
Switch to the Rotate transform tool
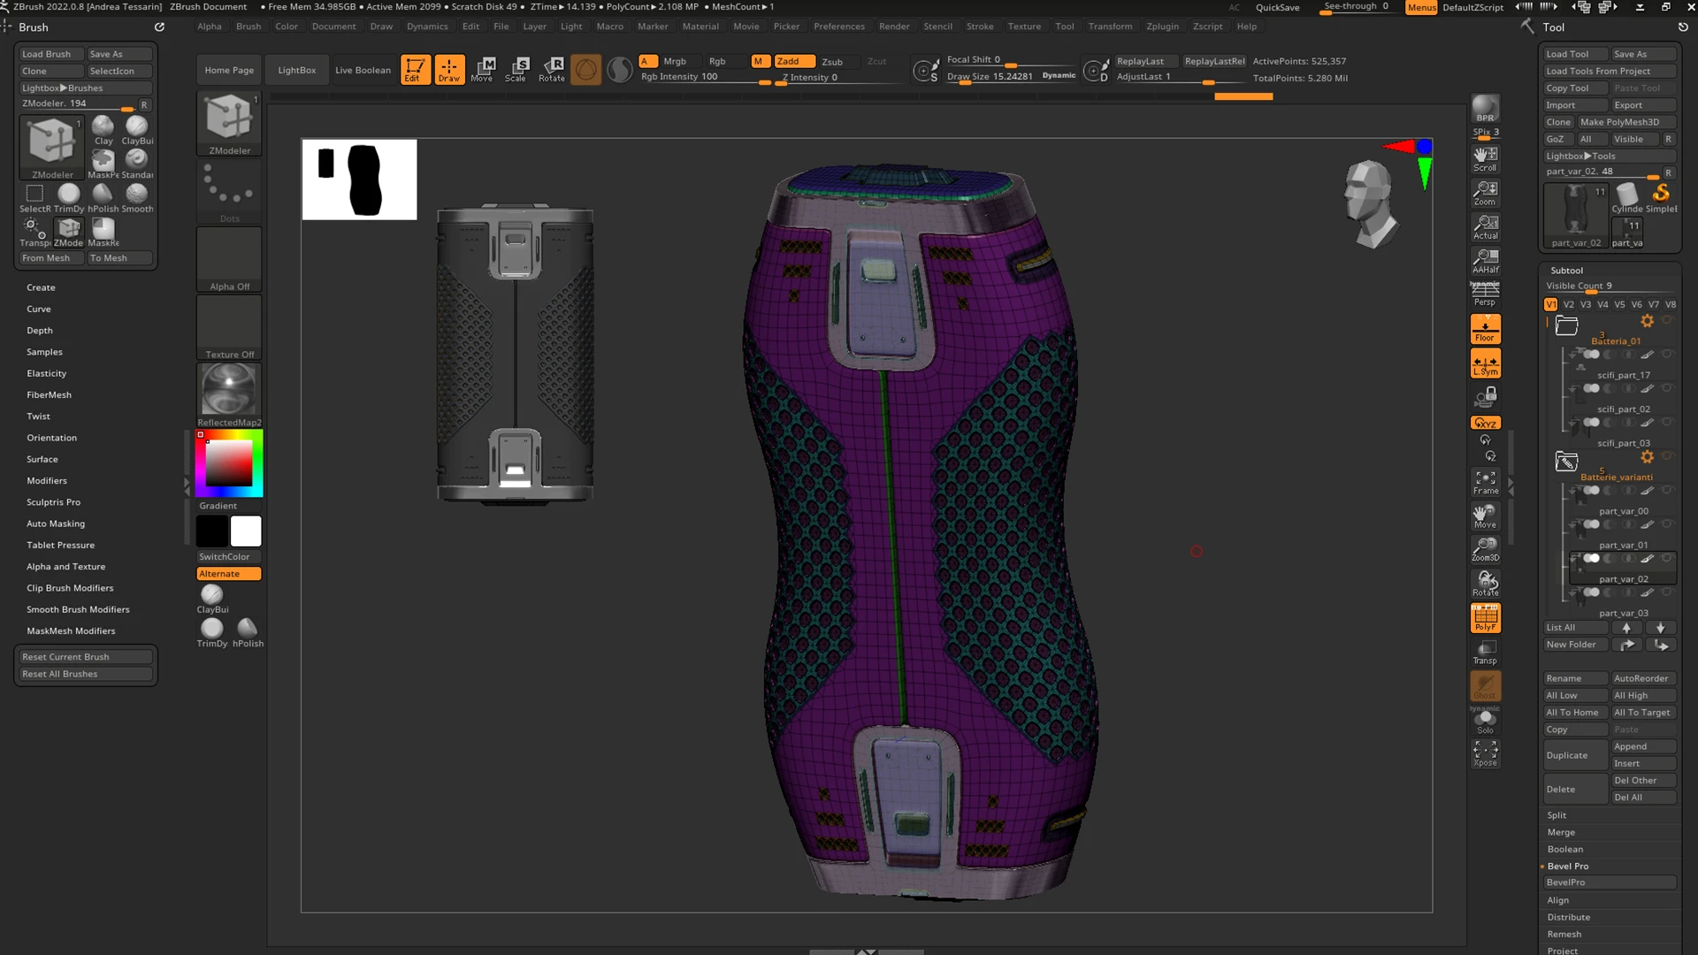(x=552, y=69)
